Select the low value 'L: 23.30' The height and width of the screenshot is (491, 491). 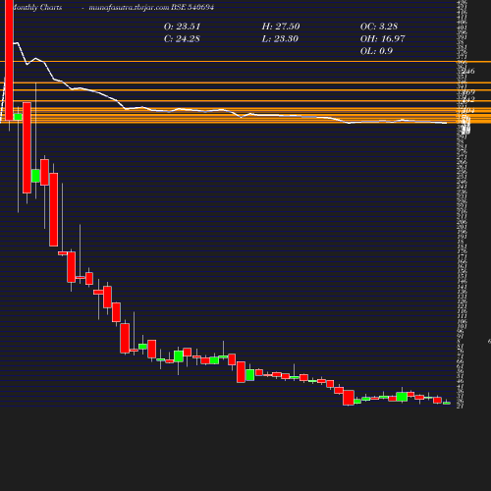tap(280, 39)
